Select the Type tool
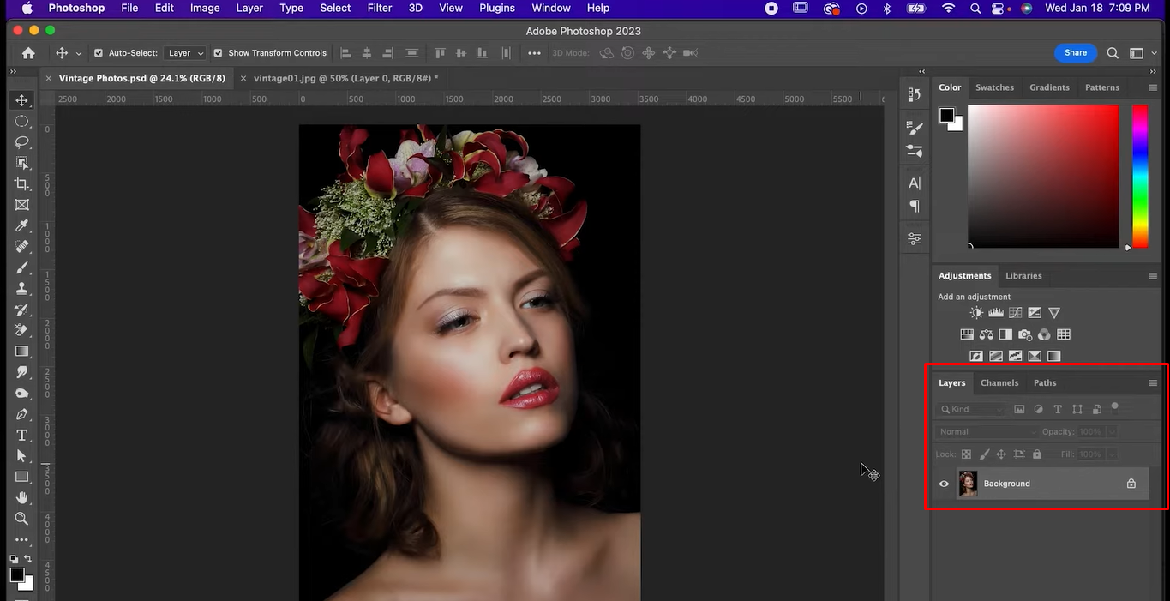The height and width of the screenshot is (601, 1170). click(x=22, y=435)
